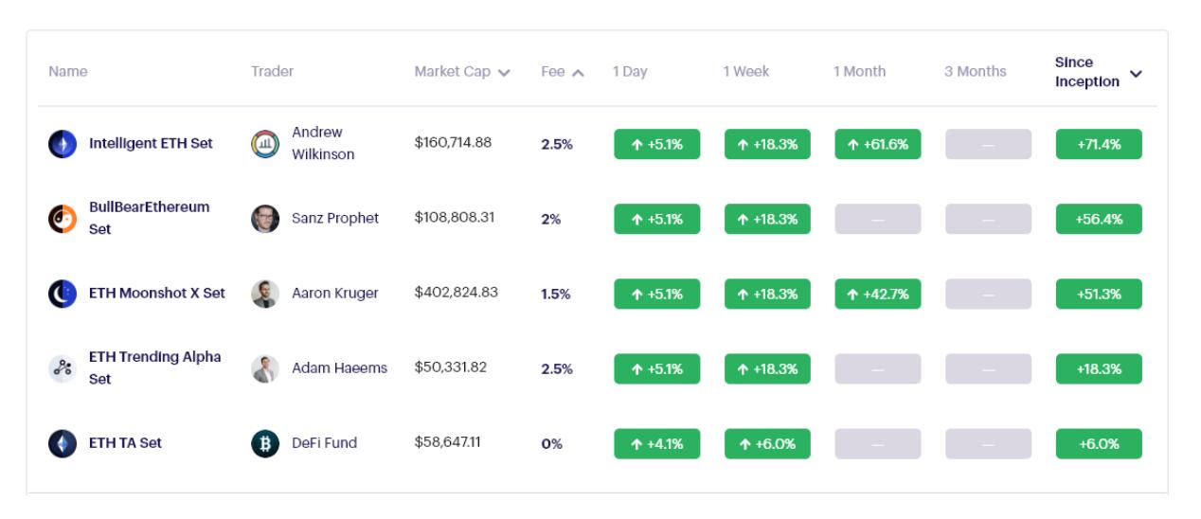
Task: Click the ETH Trending Alpha Set icon
Action: click(x=62, y=368)
